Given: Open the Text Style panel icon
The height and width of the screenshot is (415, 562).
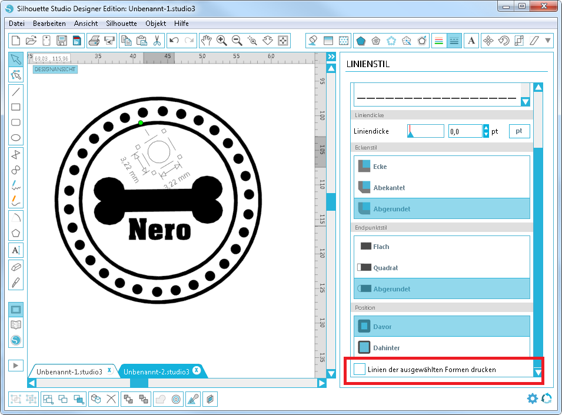Looking at the screenshot, I should (471, 41).
